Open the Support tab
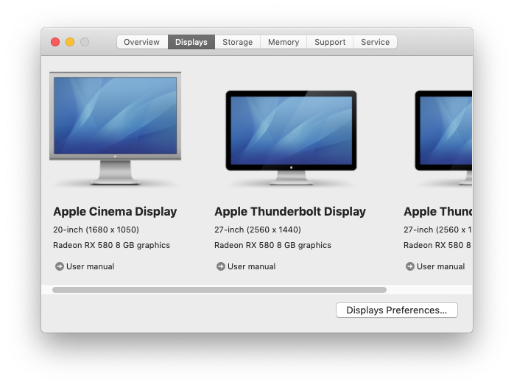 pos(330,42)
